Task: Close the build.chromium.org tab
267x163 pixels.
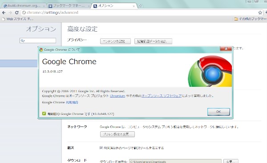Action: 44,6
